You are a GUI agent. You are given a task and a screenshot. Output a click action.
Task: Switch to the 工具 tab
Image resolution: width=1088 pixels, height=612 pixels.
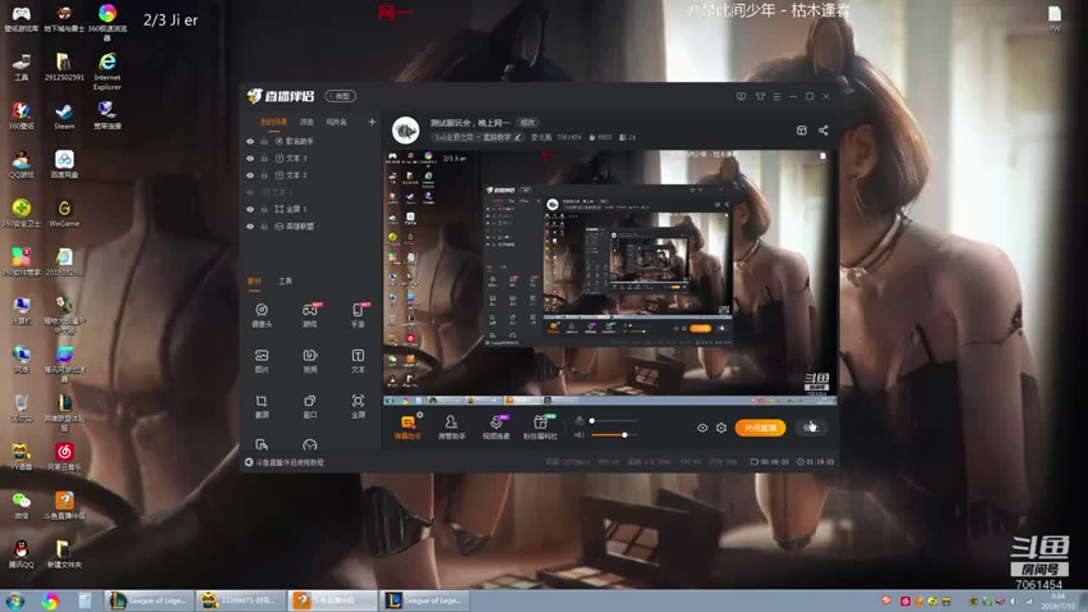click(x=286, y=280)
